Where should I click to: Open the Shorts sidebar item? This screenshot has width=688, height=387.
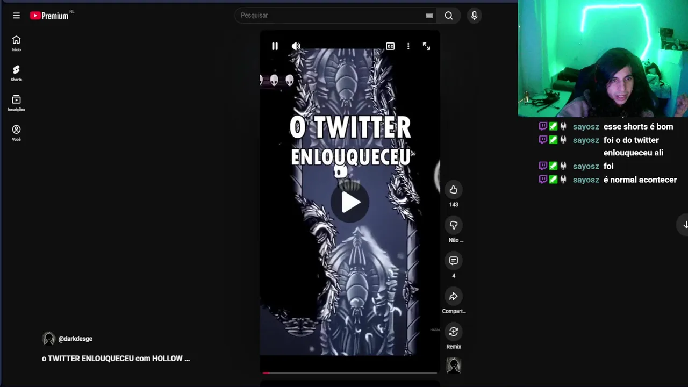click(16, 74)
